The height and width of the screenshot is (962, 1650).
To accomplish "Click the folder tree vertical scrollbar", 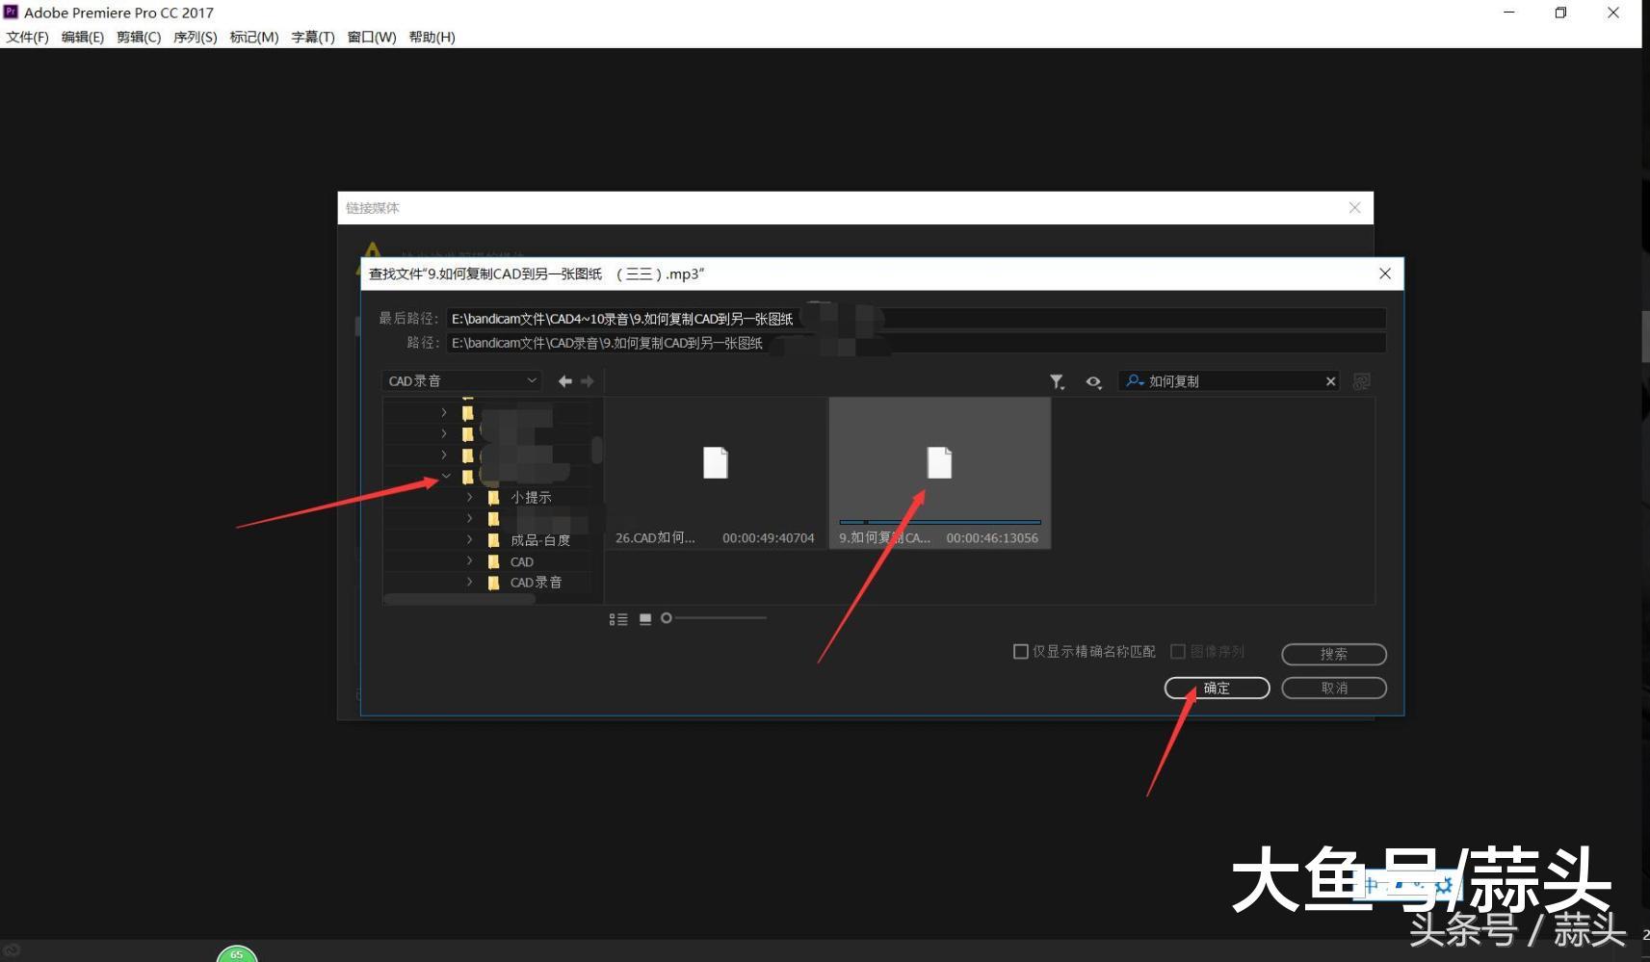I will 597,450.
